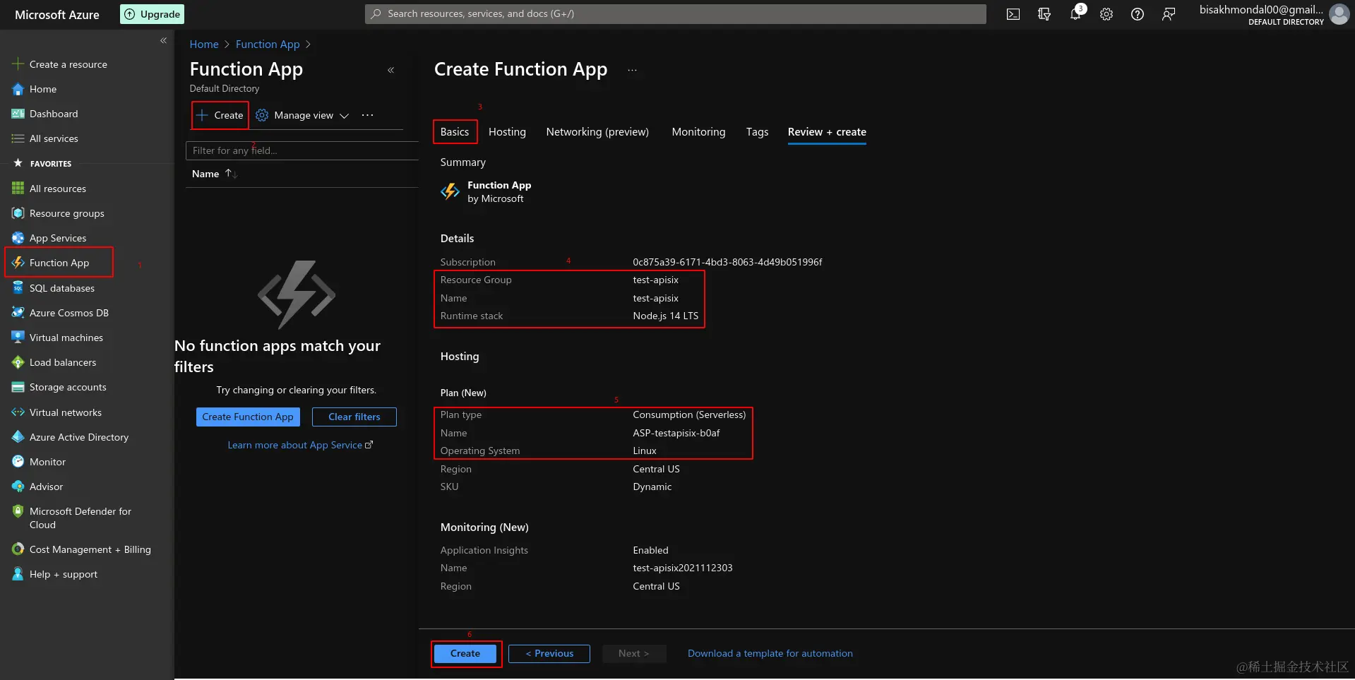This screenshot has width=1355, height=680.
Task: Click subscription ID 0c875a39-6171-4bd3-8063-4d49b051996f
Action: coord(727,262)
